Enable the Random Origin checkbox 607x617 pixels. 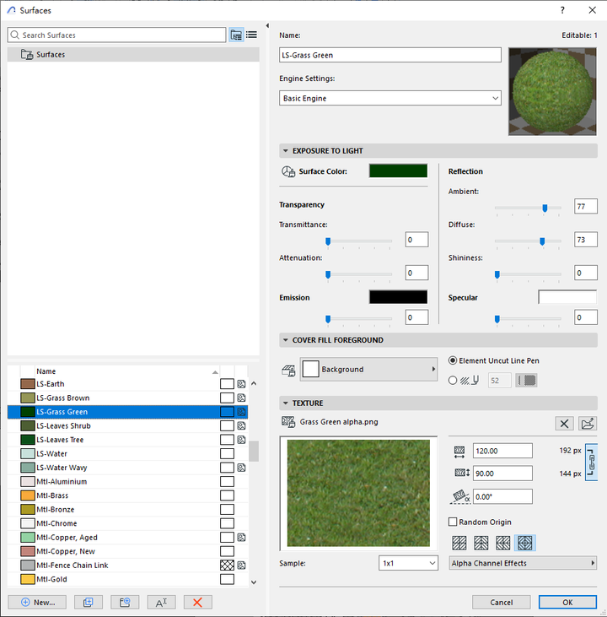tap(453, 522)
